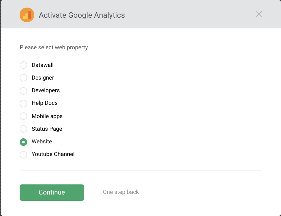Go back via One step back link
The image size is (281, 216).
coord(121,192)
